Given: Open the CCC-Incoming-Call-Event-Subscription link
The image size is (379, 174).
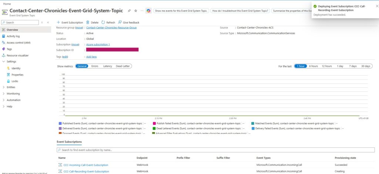Looking at the screenshot, I should click(86, 165).
